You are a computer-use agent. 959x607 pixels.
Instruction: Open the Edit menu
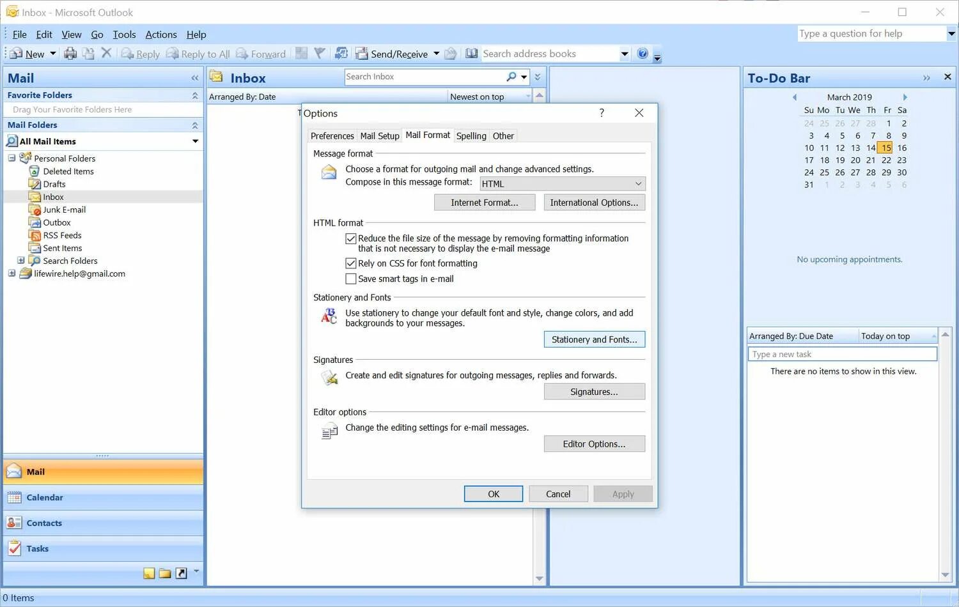pyautogui.click(x=44, y=35)
